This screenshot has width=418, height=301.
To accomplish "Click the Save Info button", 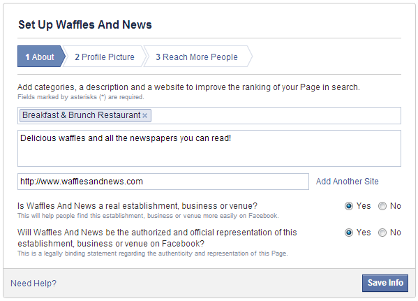I will click(x=385, y=283).
